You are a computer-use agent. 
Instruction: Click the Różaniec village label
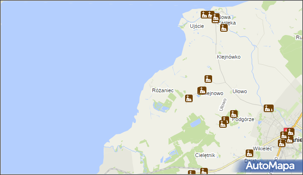click(163, 90)
